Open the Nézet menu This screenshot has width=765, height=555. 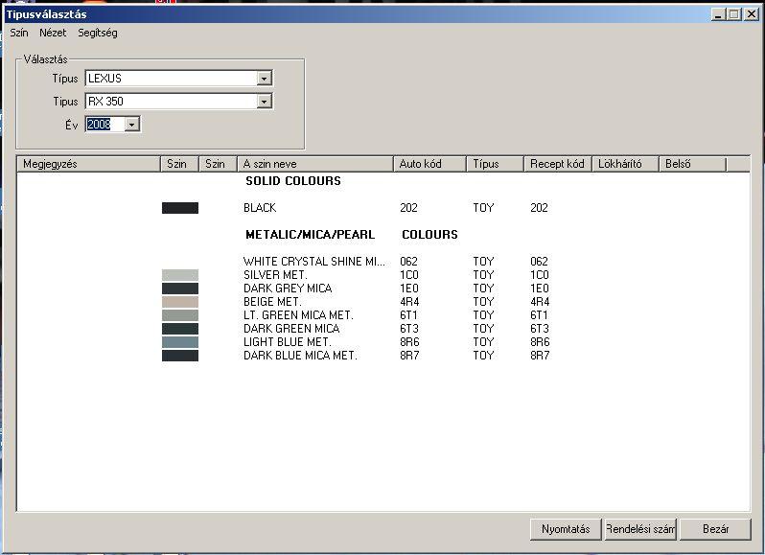[53, 33]
